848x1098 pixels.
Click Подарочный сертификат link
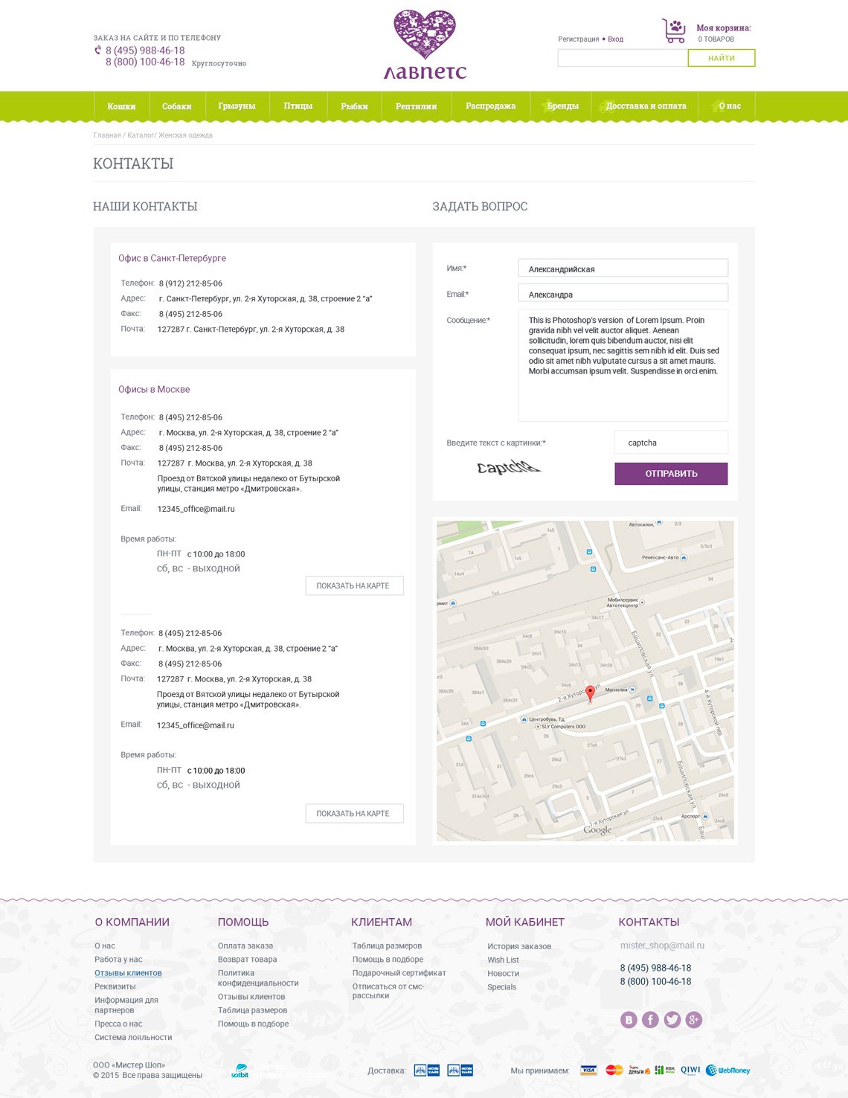click(399, 973)
